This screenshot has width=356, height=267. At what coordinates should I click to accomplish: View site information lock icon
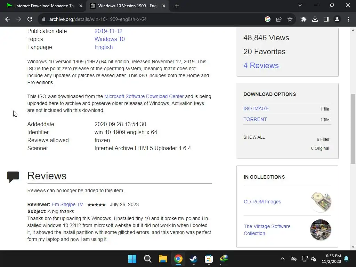44,19
